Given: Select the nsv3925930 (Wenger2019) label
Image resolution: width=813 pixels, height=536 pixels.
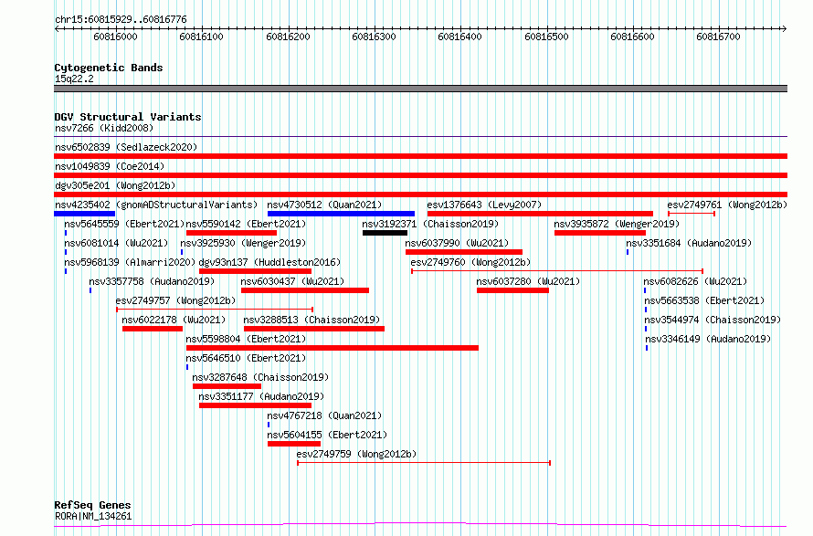Looking at the screenshot, I should 243,243.
